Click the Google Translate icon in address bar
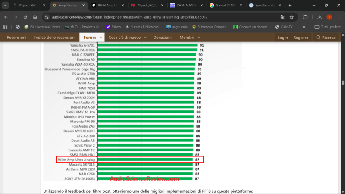Image resolution: width=345 pixels, height=194 pixels. (x=283, y=17)
